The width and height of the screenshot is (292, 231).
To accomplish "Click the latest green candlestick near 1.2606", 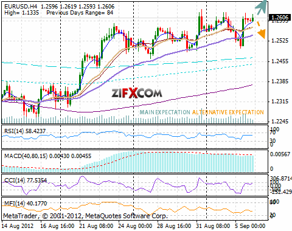I will pyautogui.click(x=252, y=18).
